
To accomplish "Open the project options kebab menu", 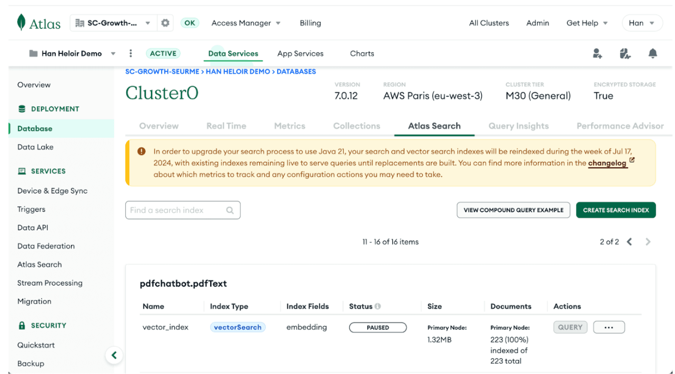I will (130, 53).
